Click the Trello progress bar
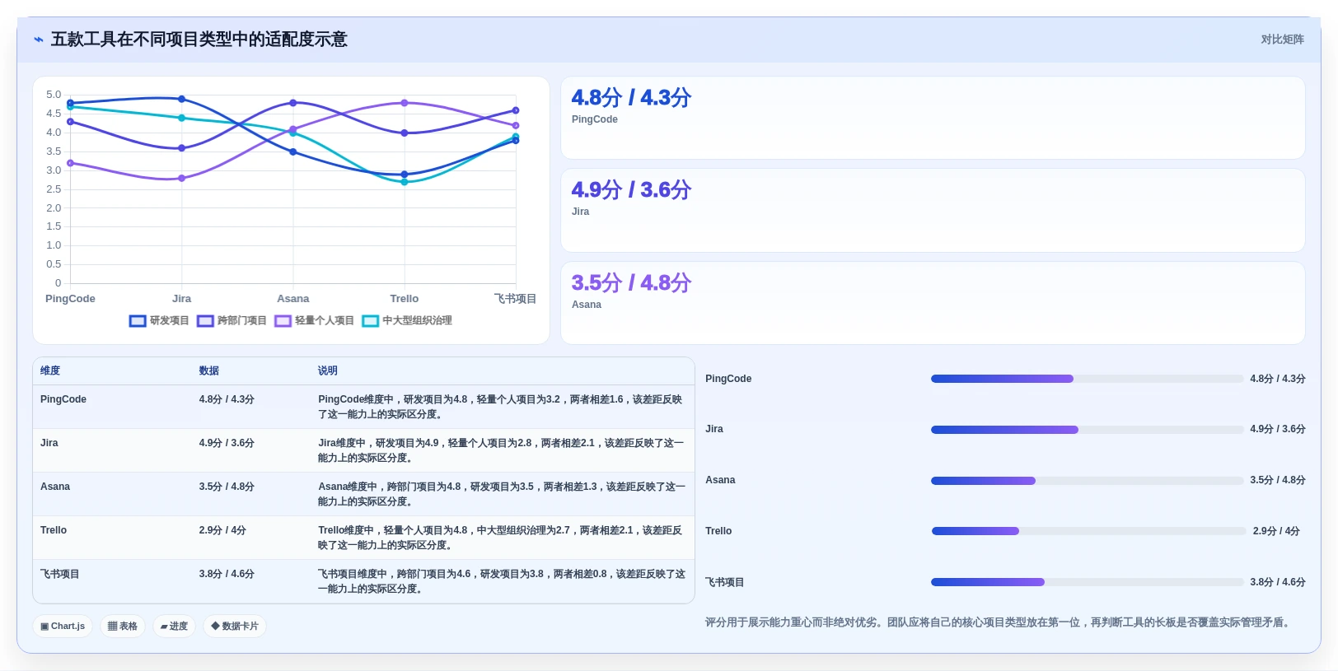 click(x=1088, y=531)
